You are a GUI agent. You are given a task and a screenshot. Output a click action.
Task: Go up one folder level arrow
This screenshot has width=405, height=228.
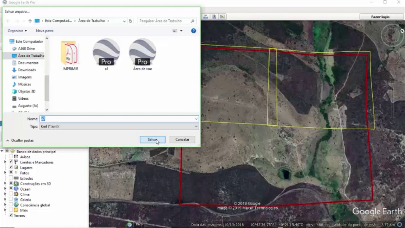(30, 21)
